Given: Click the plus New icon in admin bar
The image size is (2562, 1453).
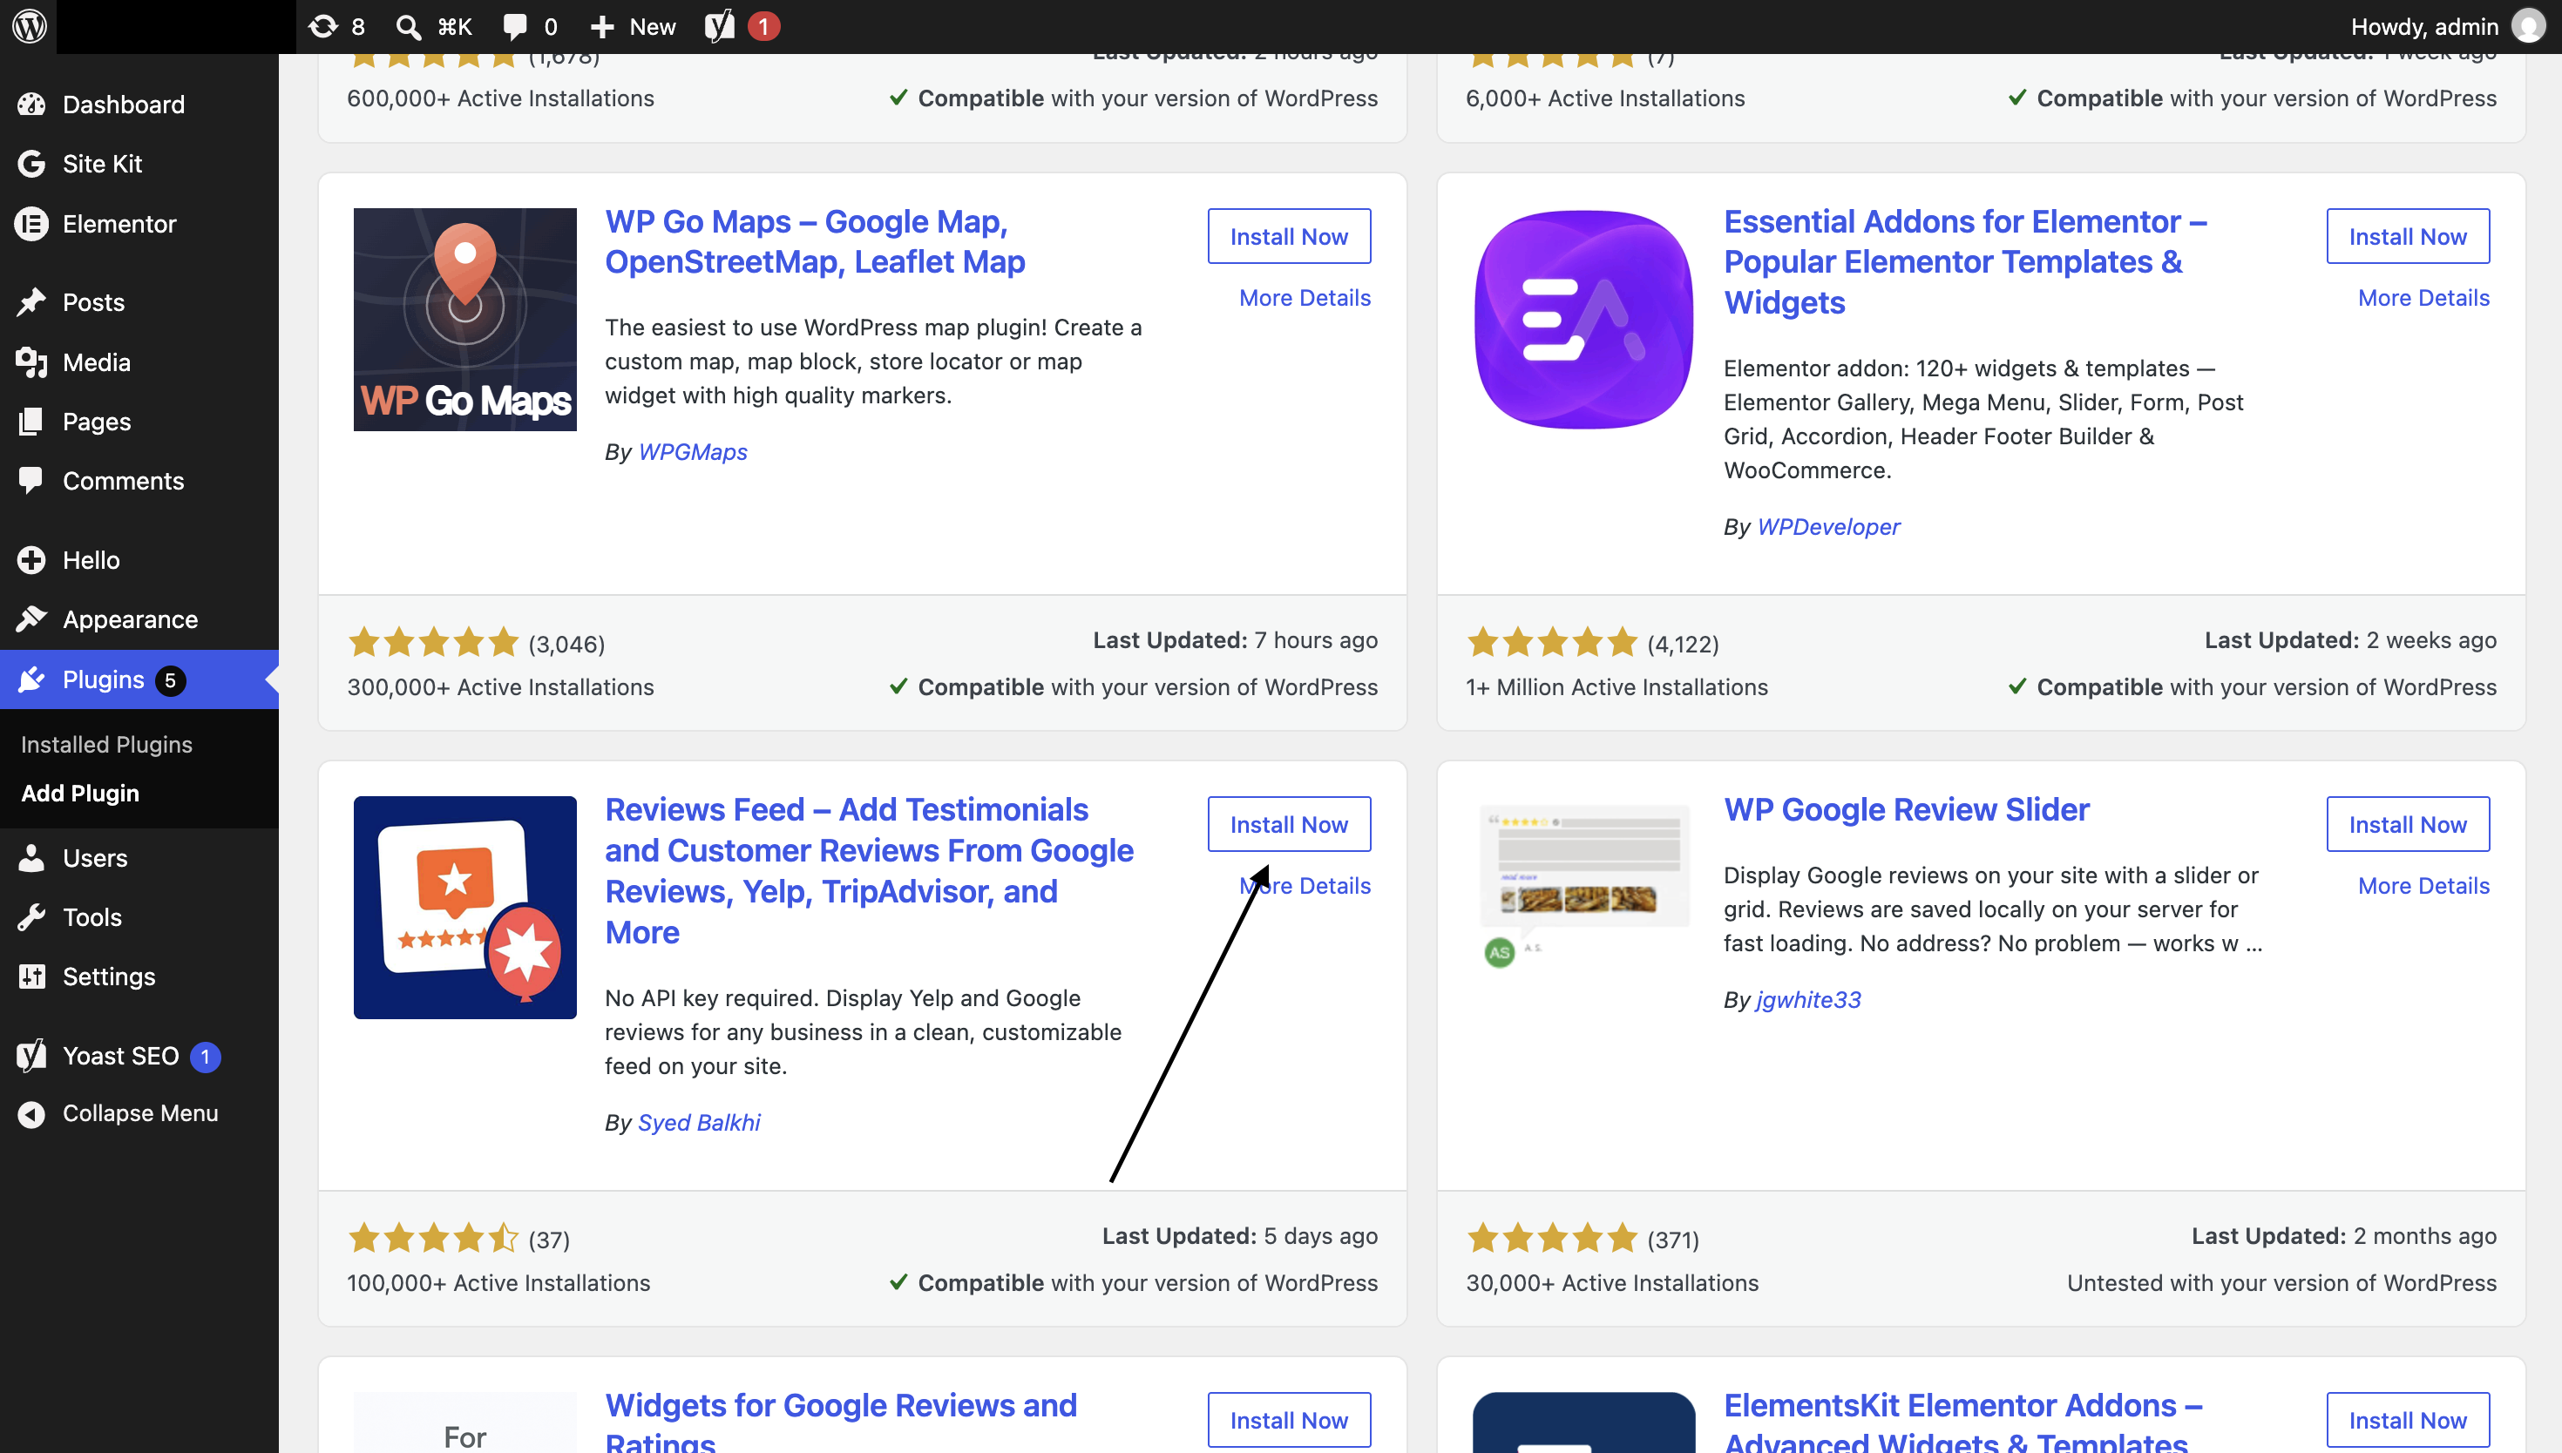Looking at the screenshot, I should (x=602, y=27).
